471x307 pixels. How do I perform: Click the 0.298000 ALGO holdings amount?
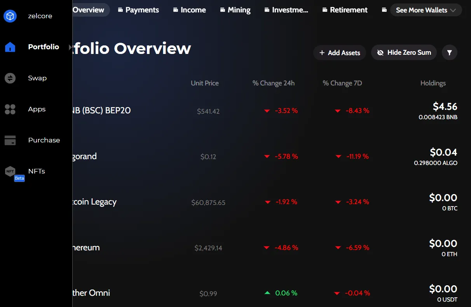pos(436,163)
